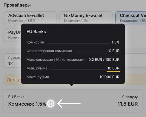Select NixMoney E-wallet provider
The height and width of the screenshot is (117, 146).
86,18
